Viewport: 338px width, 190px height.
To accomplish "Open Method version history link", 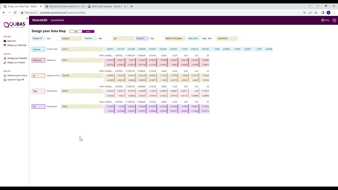I will [x=17, y=75].
